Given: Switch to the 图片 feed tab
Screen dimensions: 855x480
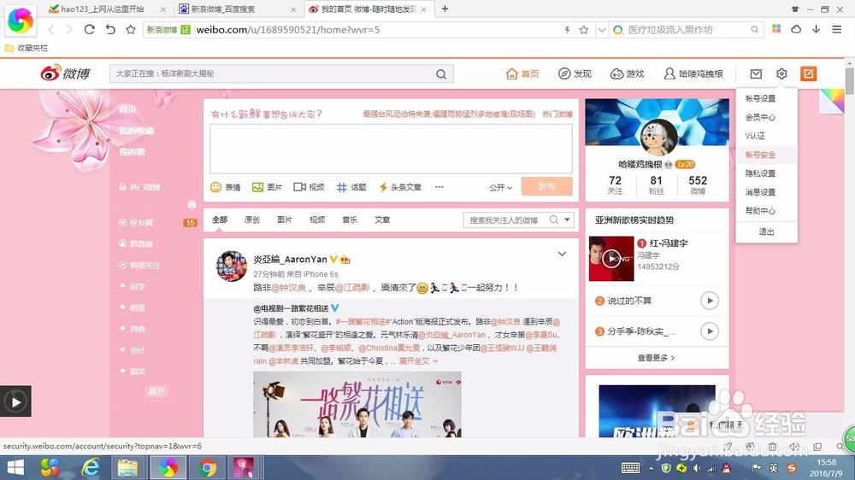Looking at the screenshot, I should (x=285, y=220).
